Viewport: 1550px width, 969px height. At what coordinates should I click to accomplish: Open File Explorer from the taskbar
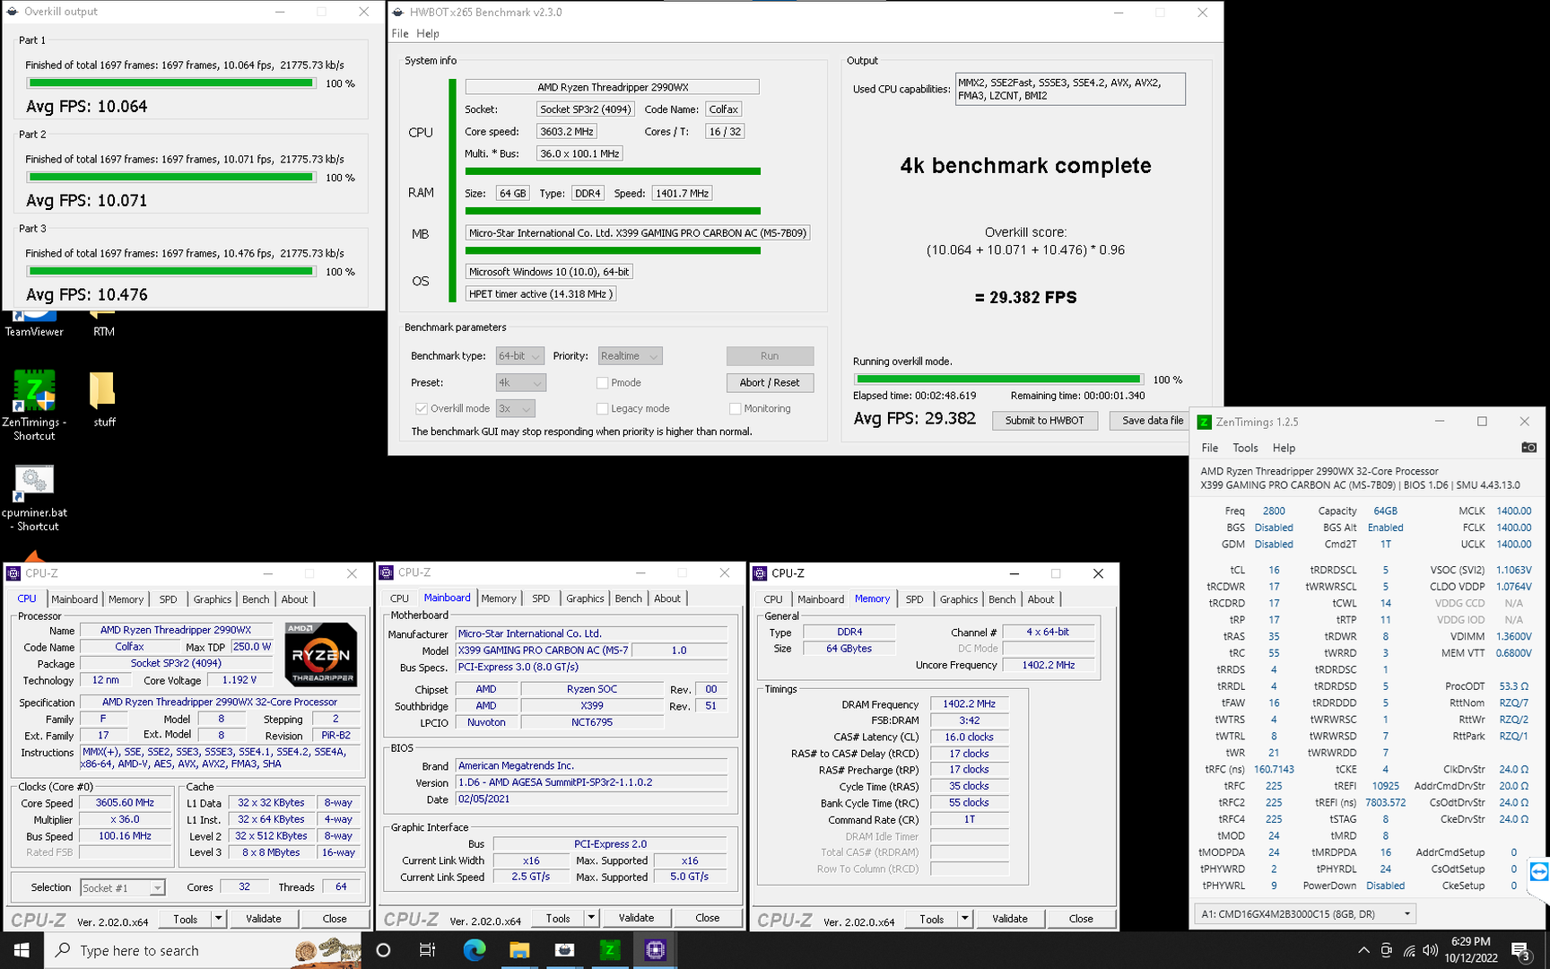(519, 950)
